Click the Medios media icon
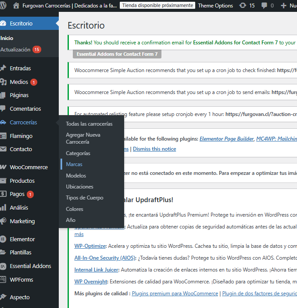The image size is (297, 308). tap(3, 82)
